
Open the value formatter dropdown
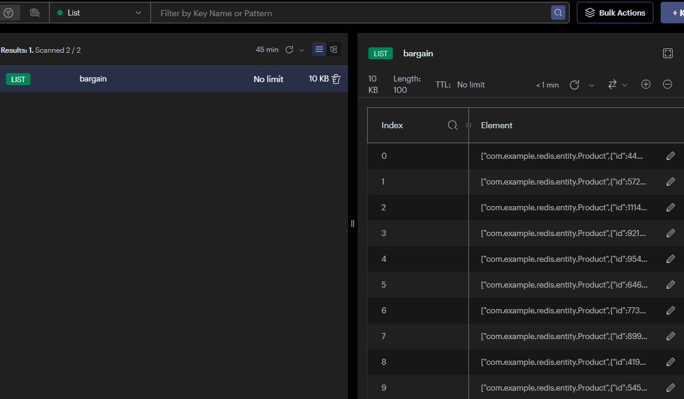tap(617, 84)
